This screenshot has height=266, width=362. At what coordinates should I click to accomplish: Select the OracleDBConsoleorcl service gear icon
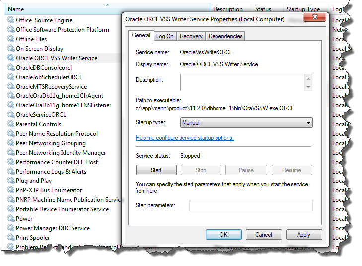tap(11, 68)
